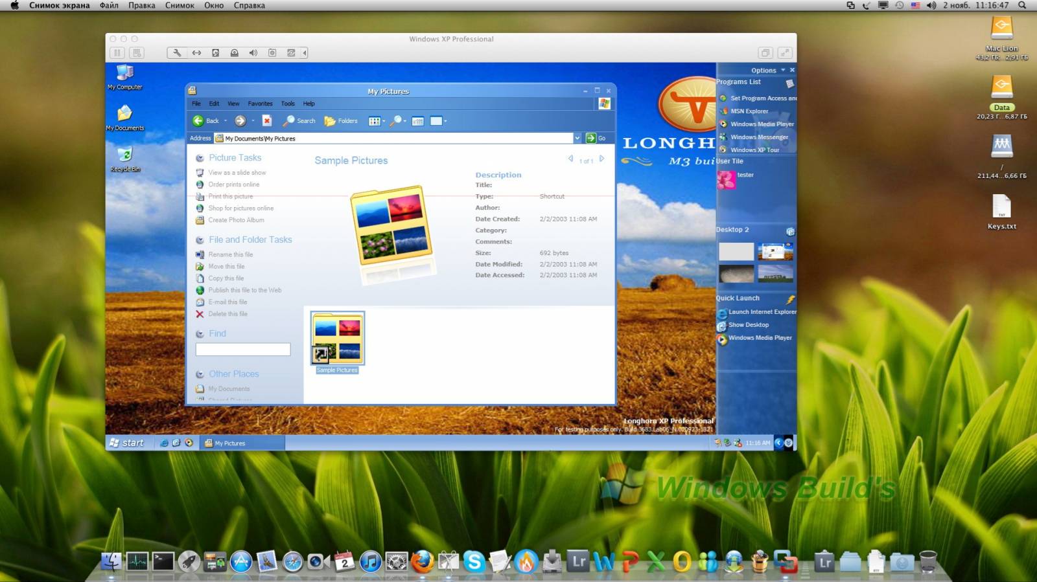Open the Favorites menu in My Pictures
Screen dimensions: 1037x582
click(260, 104)
